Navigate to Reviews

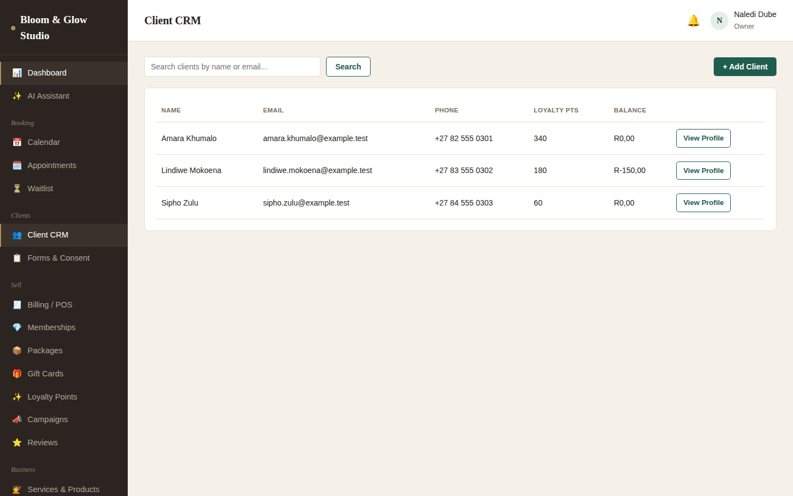coord(64,443)
